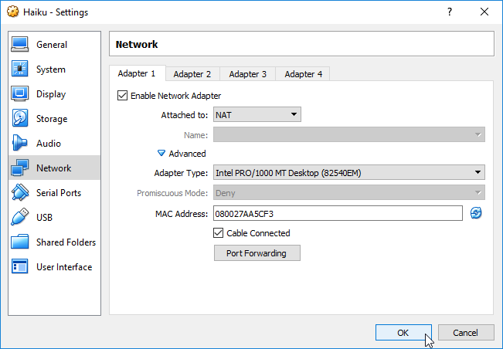Screen dimensions: 503x349
Task: Click the MAC Address text field
Action: [337, 213]
